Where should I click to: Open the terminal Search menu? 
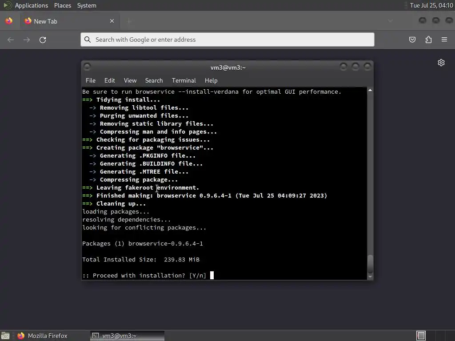tap(154, 81)
